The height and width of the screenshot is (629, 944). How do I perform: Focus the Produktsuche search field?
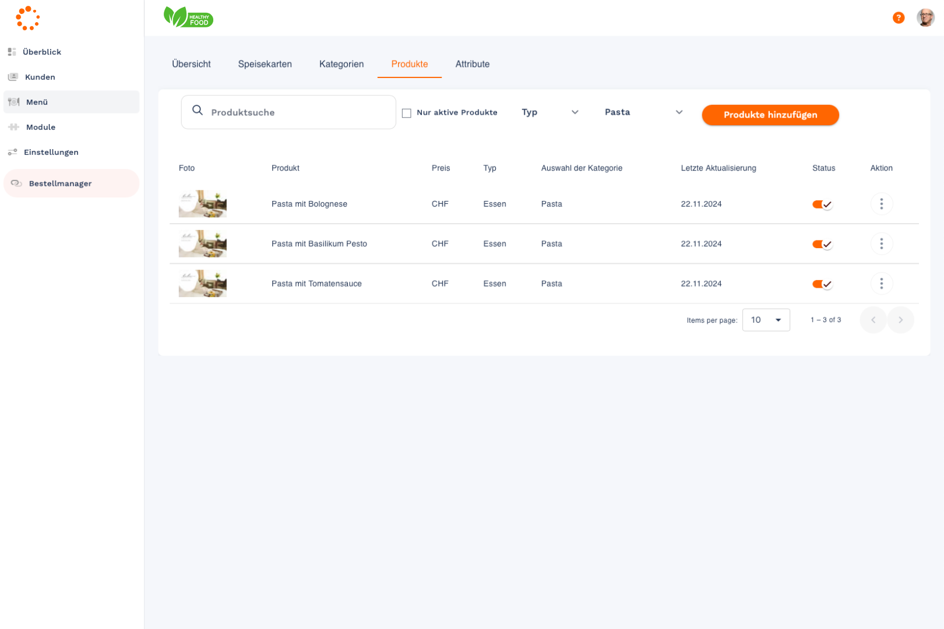click(x=297, y=112)
